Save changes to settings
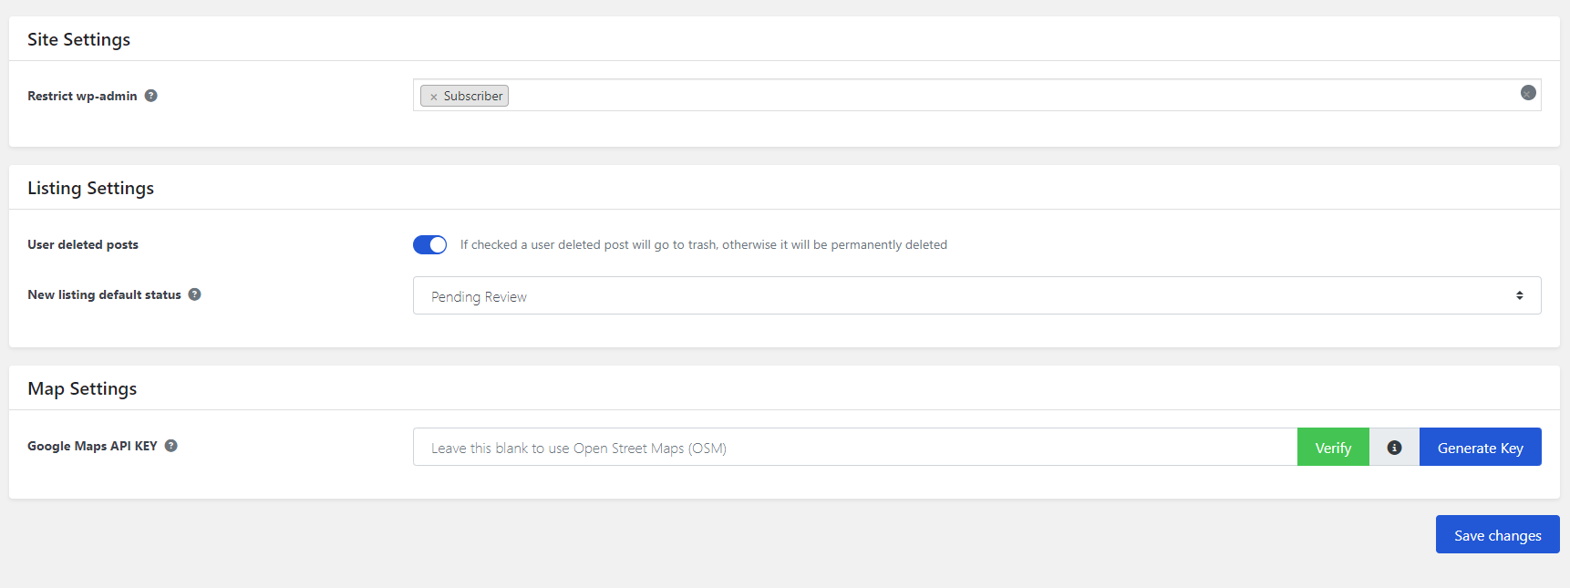The width and height of the screenshot is (1570, 588). 1497,534
